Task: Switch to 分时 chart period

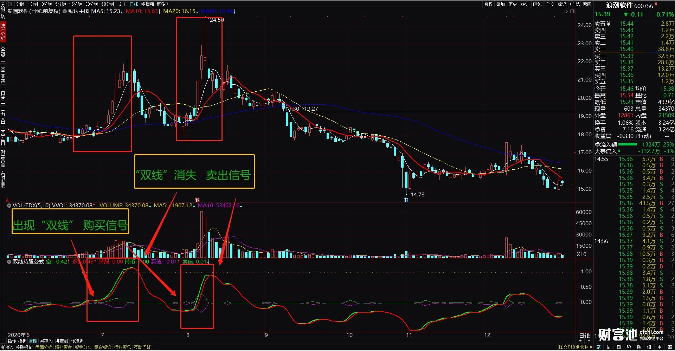Action: (20, 4)
